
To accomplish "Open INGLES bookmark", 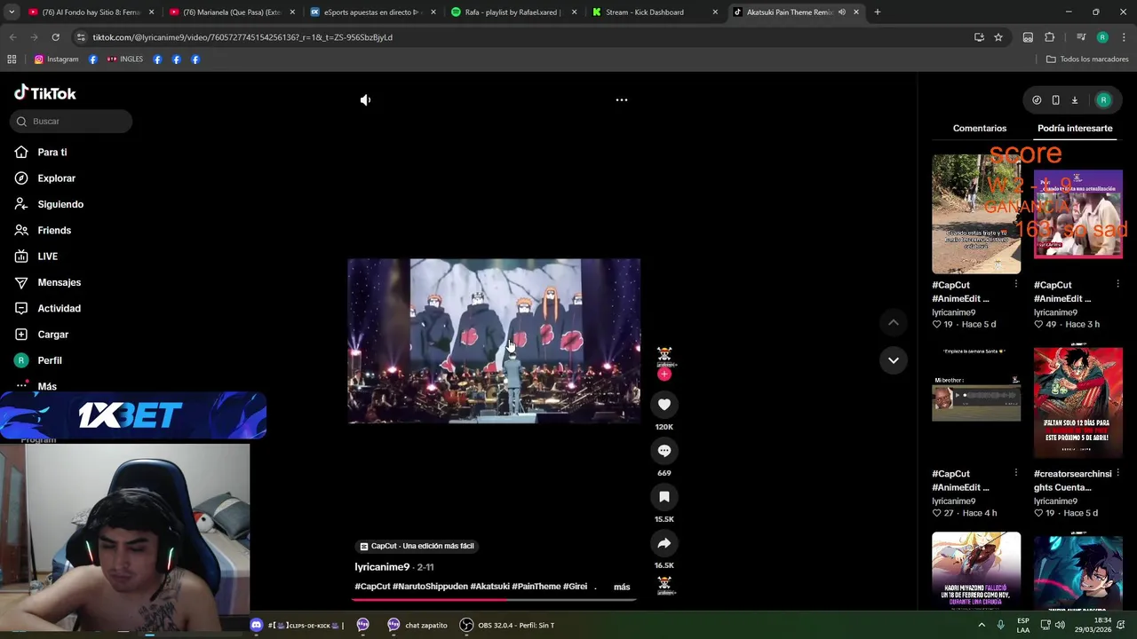I will tap(124, 59).
